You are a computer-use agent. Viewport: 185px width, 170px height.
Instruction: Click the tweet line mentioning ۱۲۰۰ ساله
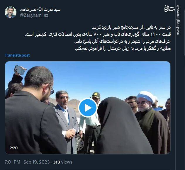tap(98, 35)
